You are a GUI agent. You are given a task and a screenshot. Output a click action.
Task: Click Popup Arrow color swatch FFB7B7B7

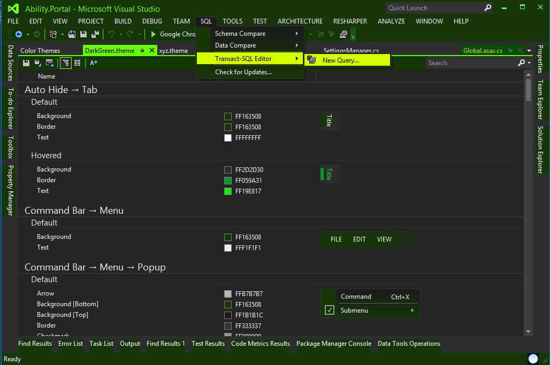point(227,293)
